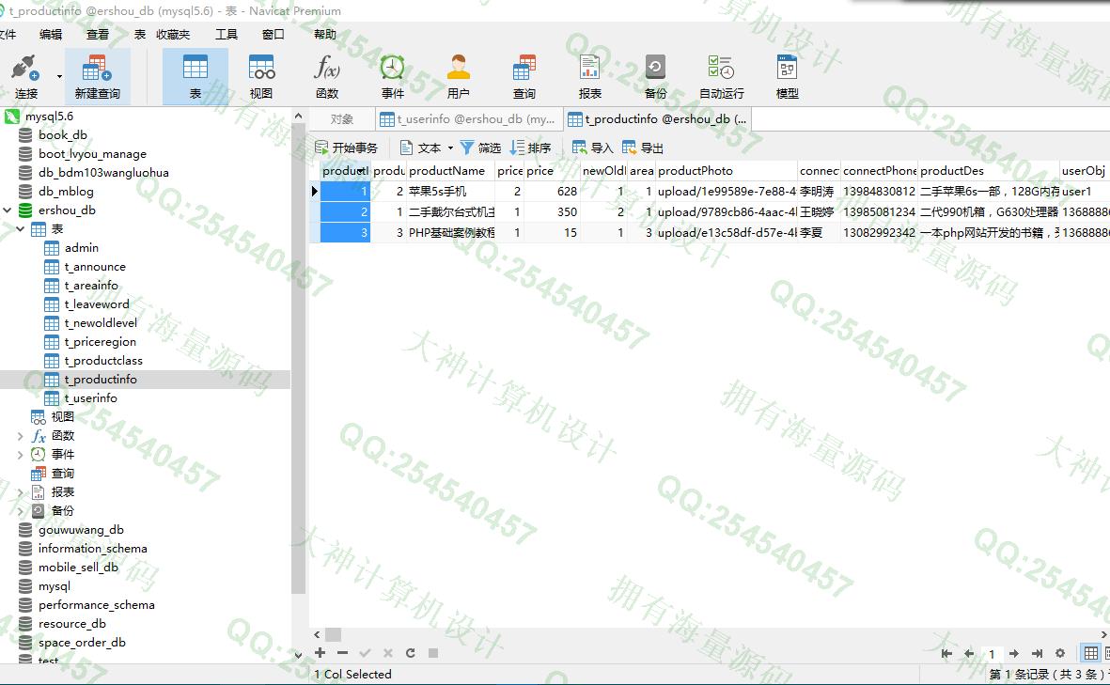1110x685 pixels.
Task: Select the Views (视图) tree node
Action: 62,417
